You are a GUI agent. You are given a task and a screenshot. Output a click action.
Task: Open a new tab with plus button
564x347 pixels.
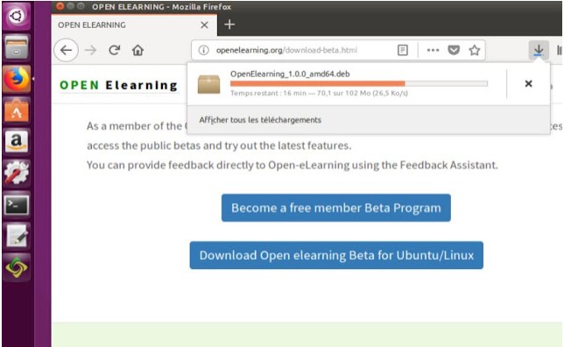point(229,25)
